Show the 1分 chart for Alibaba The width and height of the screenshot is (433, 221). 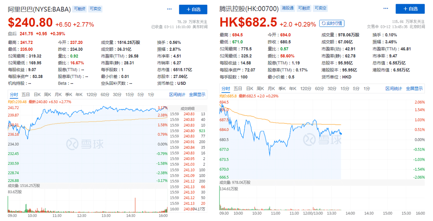tap(150, 95)
